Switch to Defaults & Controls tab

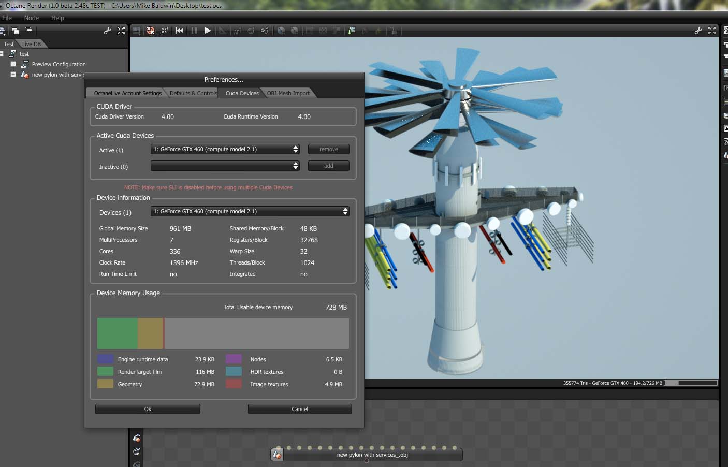193,93
